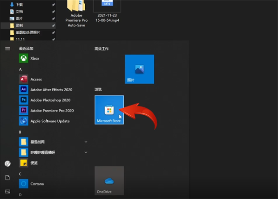Select the Adobe Premiere Pro Auto-Save folder
This screenshot has width=278, height=199.
point(76,14)
